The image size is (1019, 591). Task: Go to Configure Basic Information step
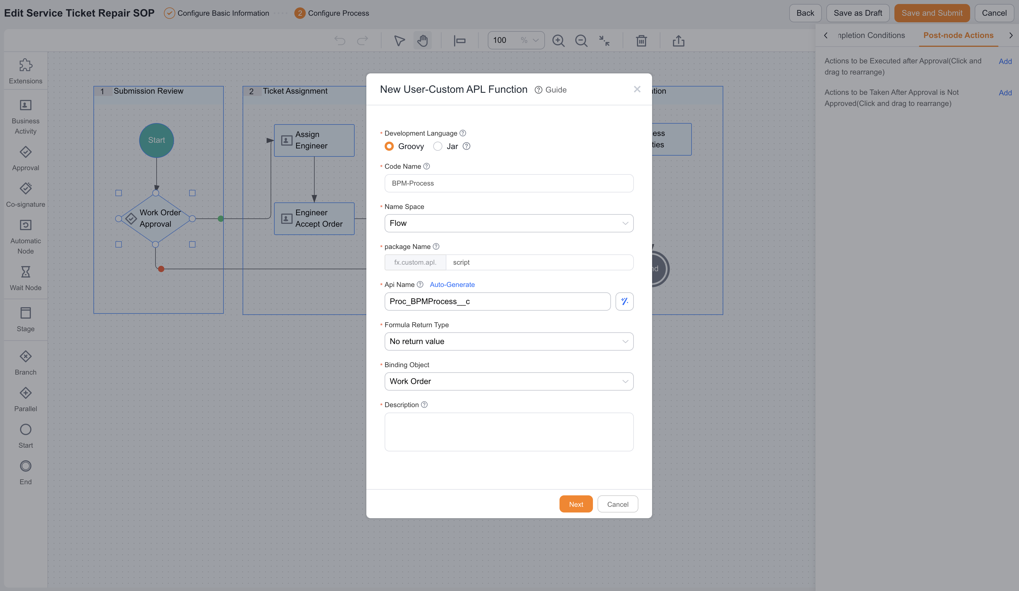coord(216,13)
